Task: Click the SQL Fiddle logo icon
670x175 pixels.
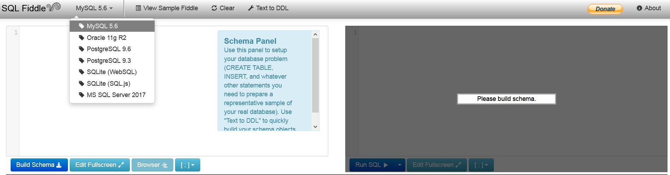Action: pos(54,7)
